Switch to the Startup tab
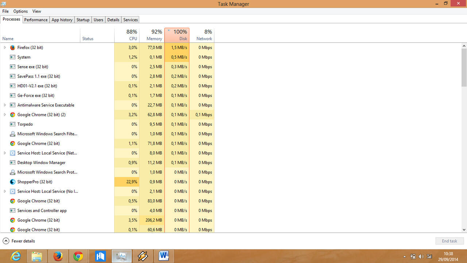 83,20
